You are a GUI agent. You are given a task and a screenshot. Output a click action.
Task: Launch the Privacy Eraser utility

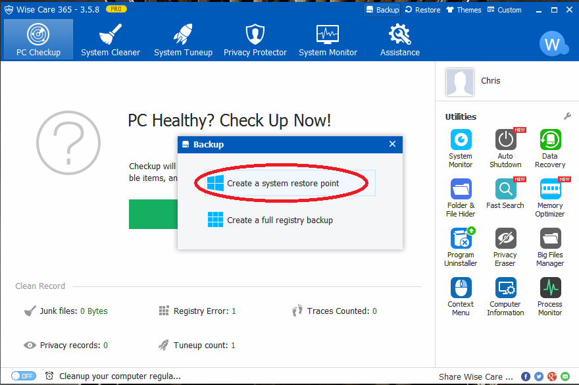505,239
